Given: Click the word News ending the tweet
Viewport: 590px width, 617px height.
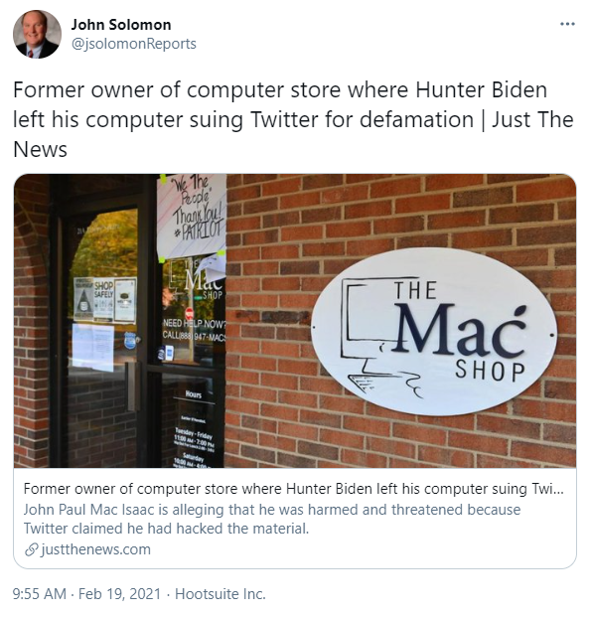Looking at the screenshot, I should 40,150.
